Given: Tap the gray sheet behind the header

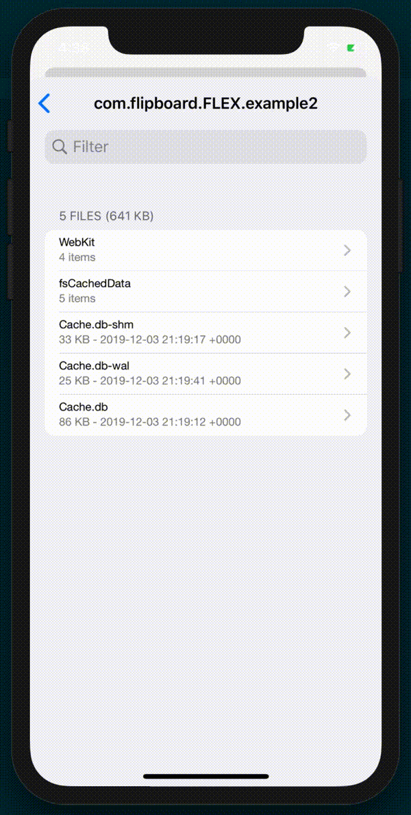Looking at the screenshot, I should [206, 73].
